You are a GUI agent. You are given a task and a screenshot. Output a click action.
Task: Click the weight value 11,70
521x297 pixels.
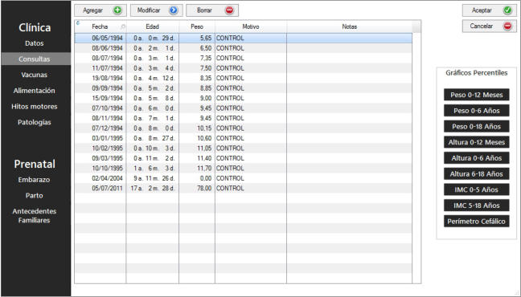coord(205,169)
